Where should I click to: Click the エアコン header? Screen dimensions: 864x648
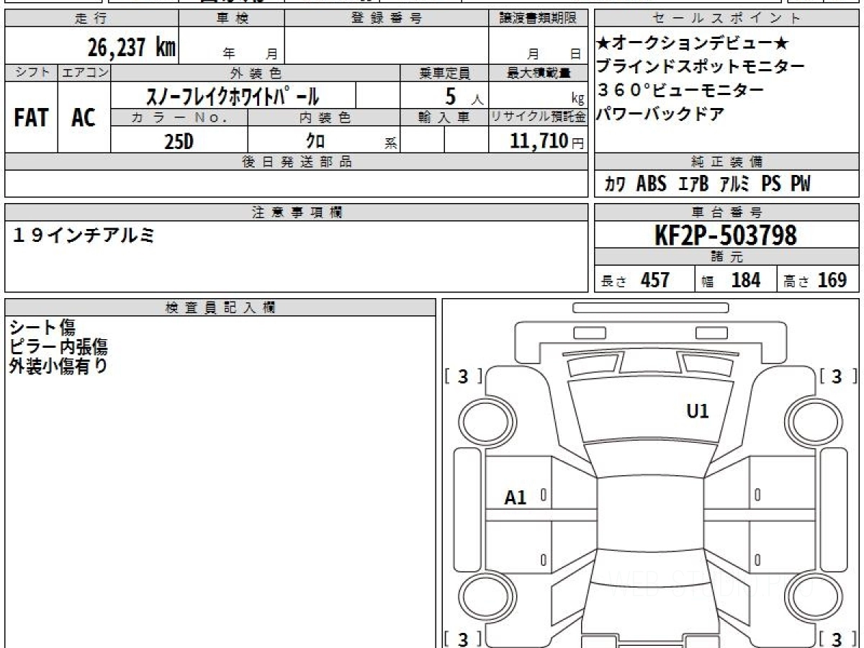[x=84, y=73]
